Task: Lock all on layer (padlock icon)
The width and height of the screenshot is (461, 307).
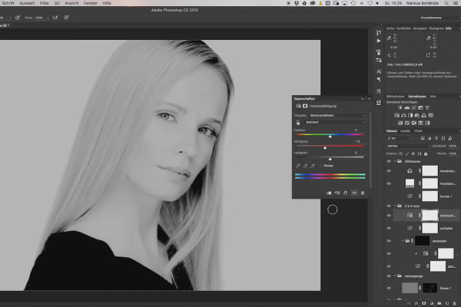Action: (426, 153)
